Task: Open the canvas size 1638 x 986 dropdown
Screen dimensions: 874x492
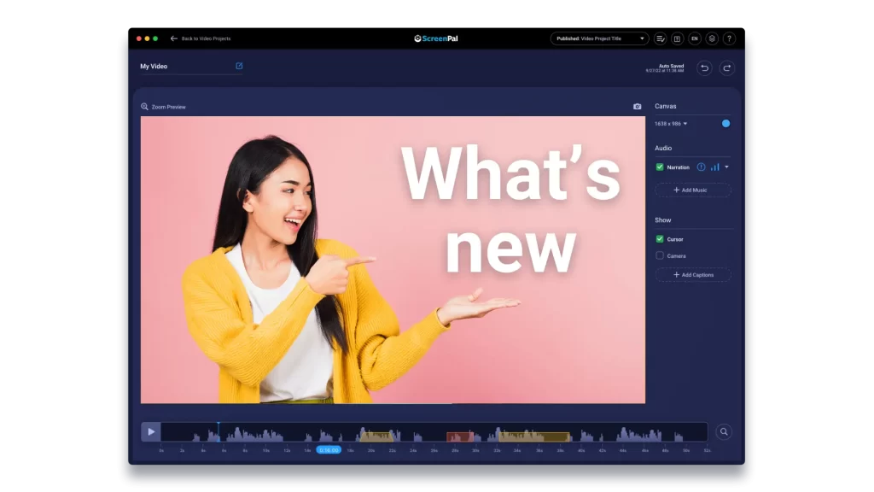Action: tap(671, 124)
